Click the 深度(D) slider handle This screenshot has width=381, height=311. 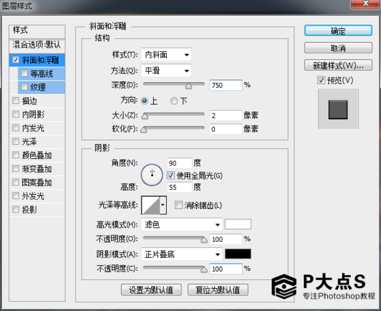point(189,86)
